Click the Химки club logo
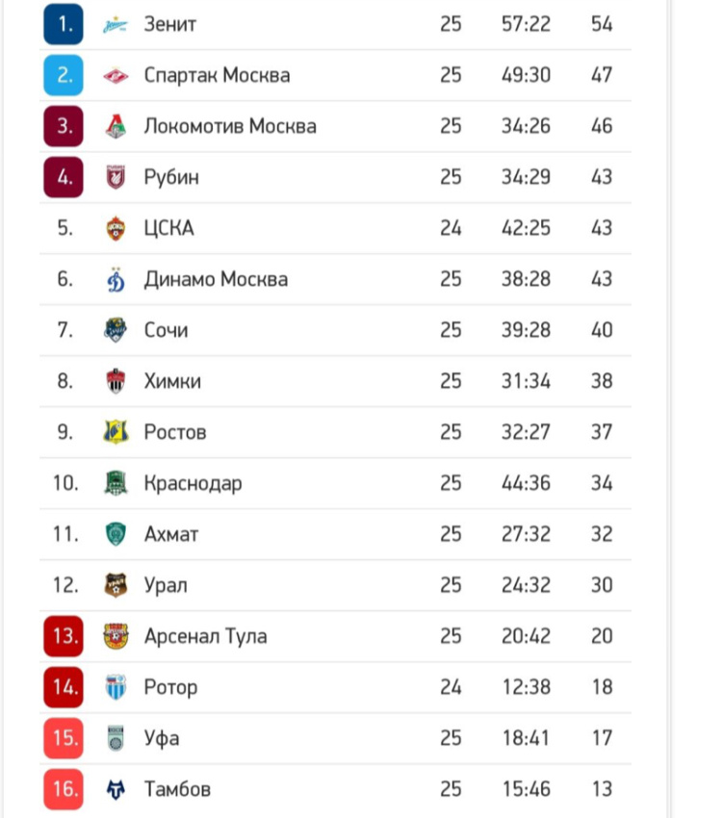The width and height of the screenshot is (722, 818). 116,381
